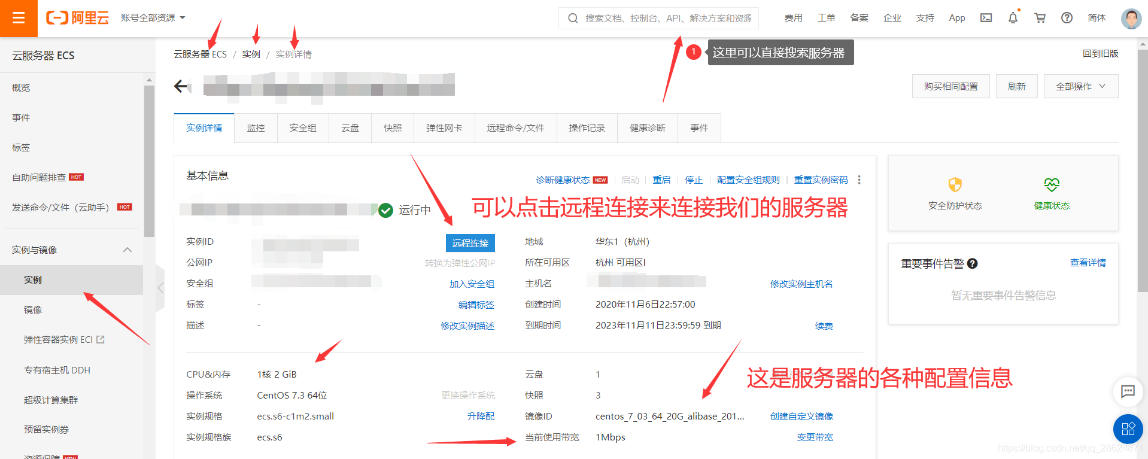1148x459 pixels.
Task: View the security protection status shield
Action: click(955, 184)
